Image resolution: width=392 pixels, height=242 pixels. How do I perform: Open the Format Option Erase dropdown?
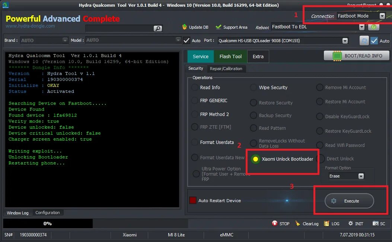[x=361, y=176]
